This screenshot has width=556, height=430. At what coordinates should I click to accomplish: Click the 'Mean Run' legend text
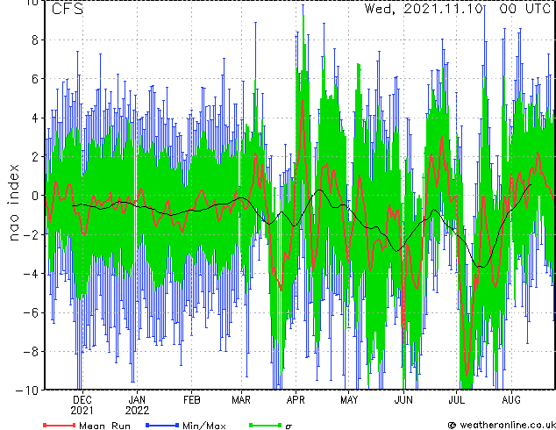click(x=104, y=426)
